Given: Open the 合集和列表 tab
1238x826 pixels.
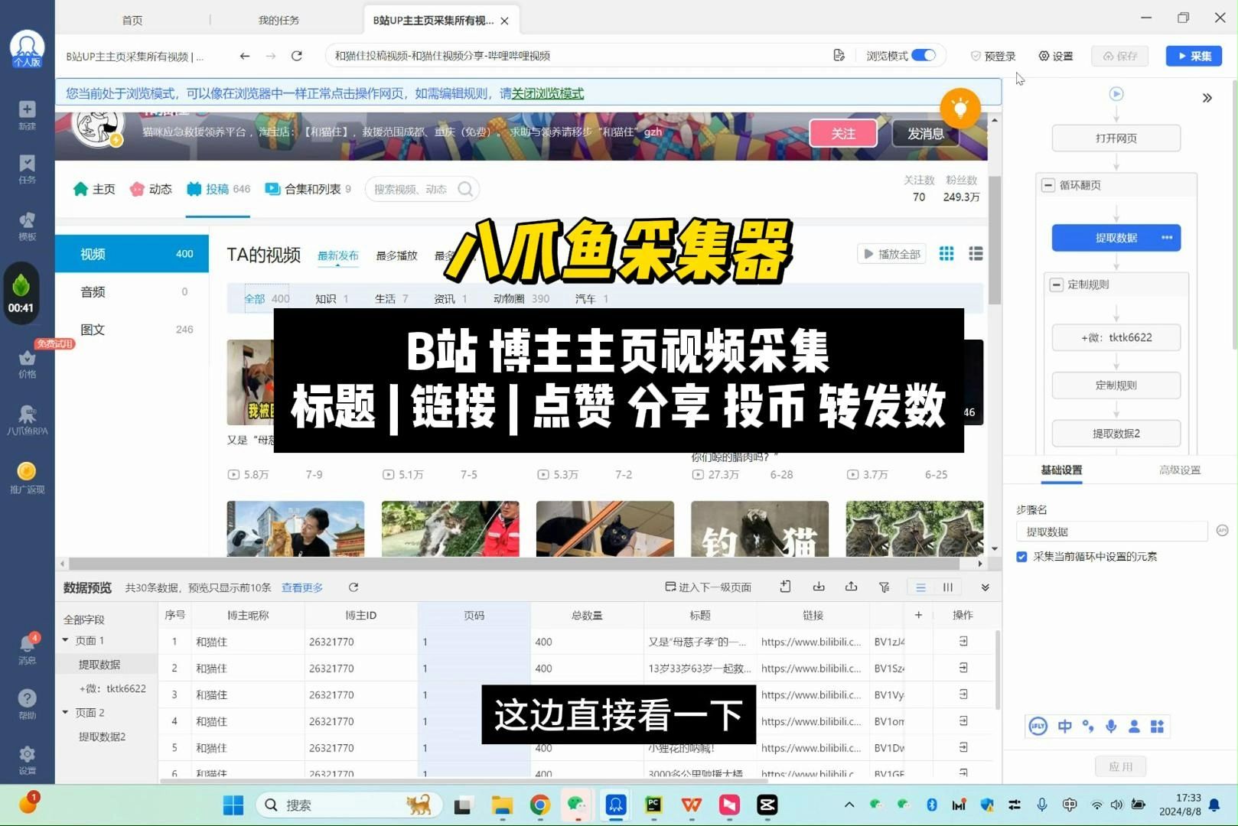Looking at the screenshot, I should [x=308, y=189].
